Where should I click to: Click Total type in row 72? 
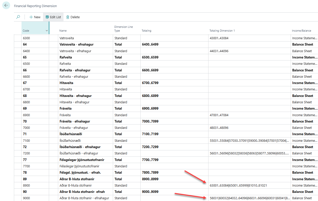(118, 147)
